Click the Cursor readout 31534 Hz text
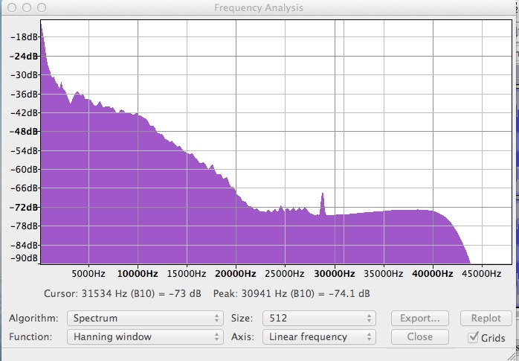519x361 pixels. pos(123,294)
